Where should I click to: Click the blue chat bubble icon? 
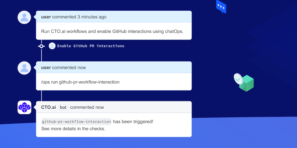click(221, 7)
